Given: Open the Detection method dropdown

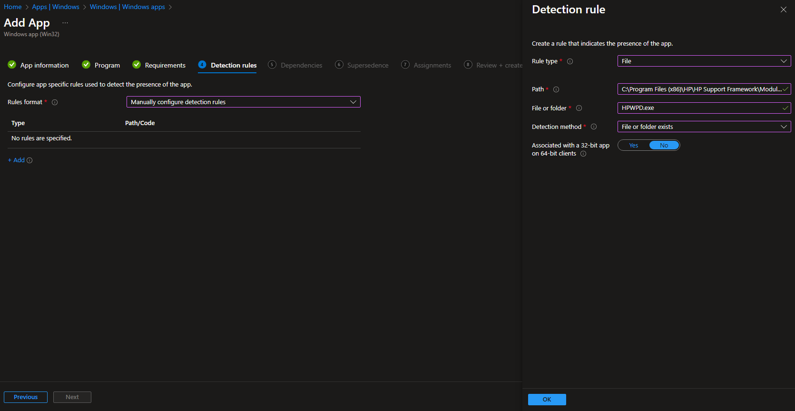Looking at the screenshot, I should 704,127.
